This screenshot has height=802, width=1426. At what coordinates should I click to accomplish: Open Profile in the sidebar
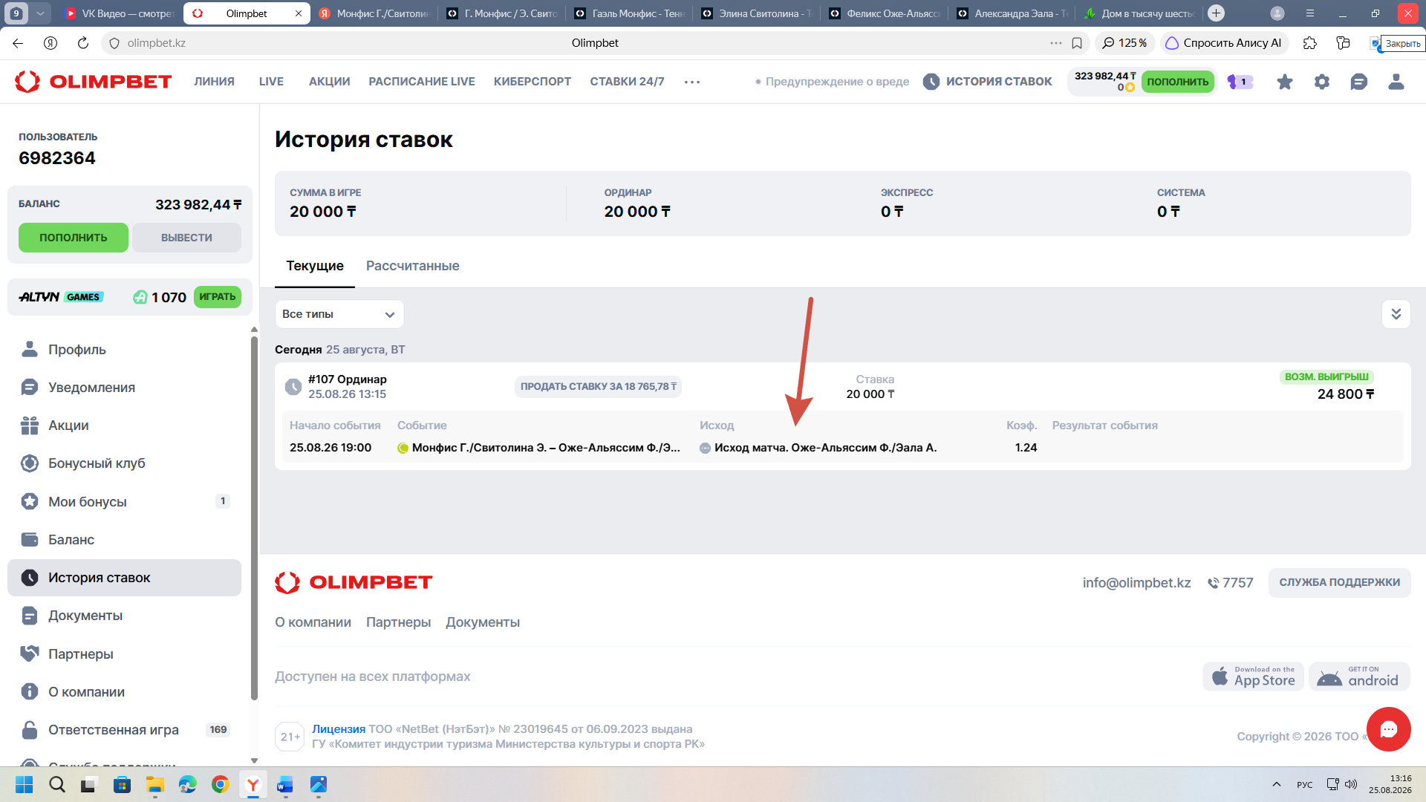tap(124, 350)
